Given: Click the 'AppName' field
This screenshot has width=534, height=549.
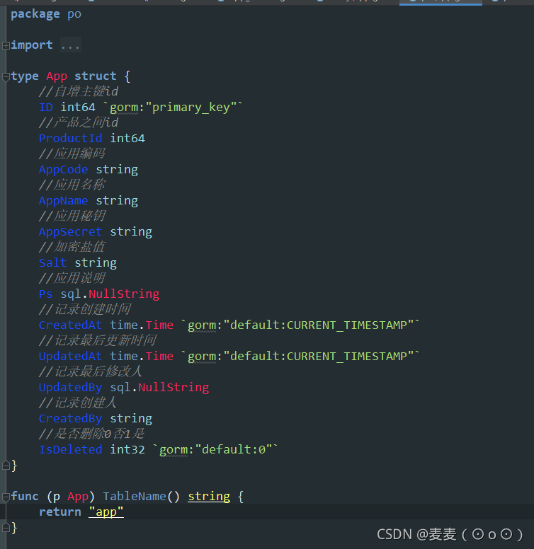Looking at the screenshot, I should [64, 200].
